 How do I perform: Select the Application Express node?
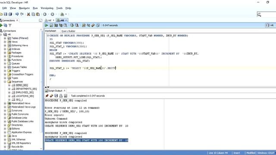[22, 132]
